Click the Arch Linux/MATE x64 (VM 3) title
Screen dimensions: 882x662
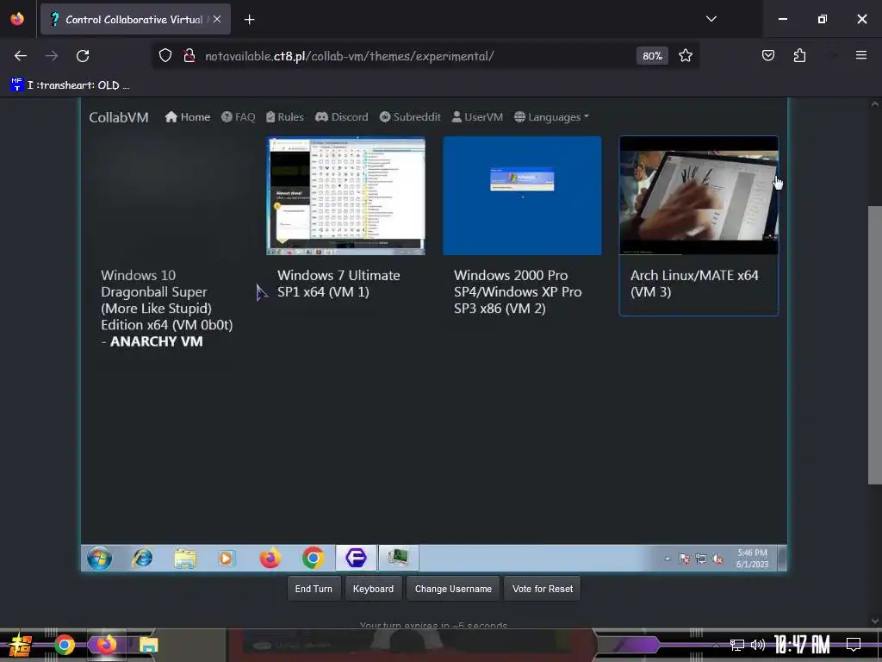tap(694, 283)
